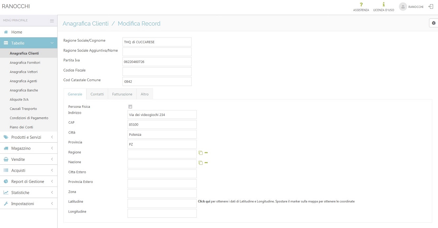Open Anagrafica Fornitori in sidebar
The height and width of the screenshot is (228, 438).
[25, 63]
